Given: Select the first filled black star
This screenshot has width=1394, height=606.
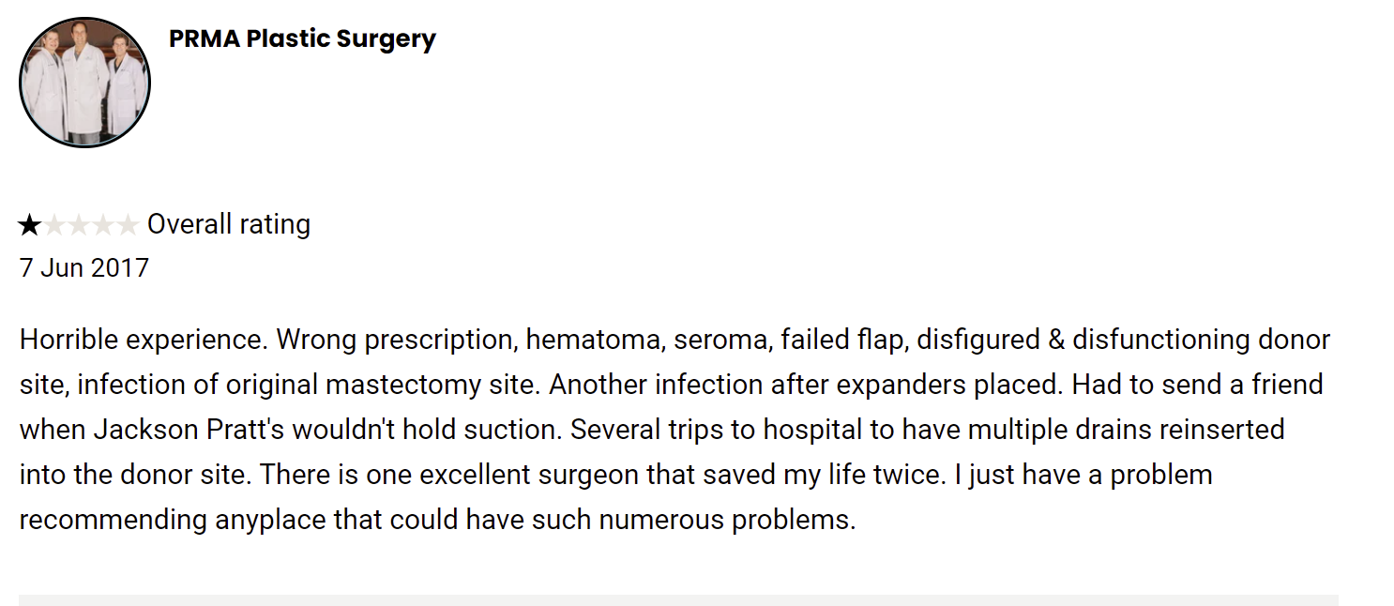Looking at the screenshot, I should click(30, 225).
